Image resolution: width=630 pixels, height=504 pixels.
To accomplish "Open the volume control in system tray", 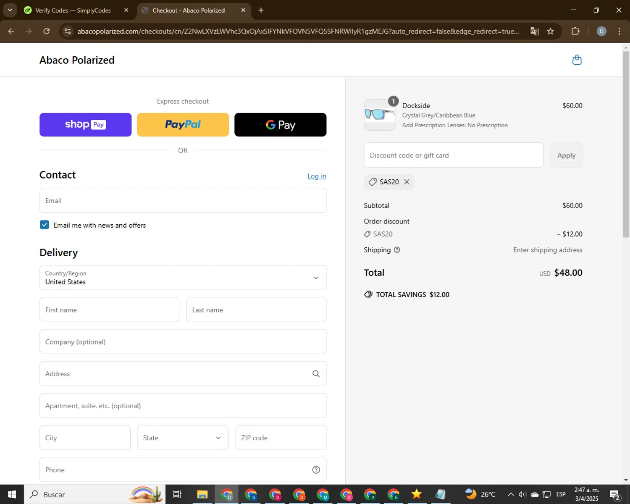I will click(x=522, y=494).
